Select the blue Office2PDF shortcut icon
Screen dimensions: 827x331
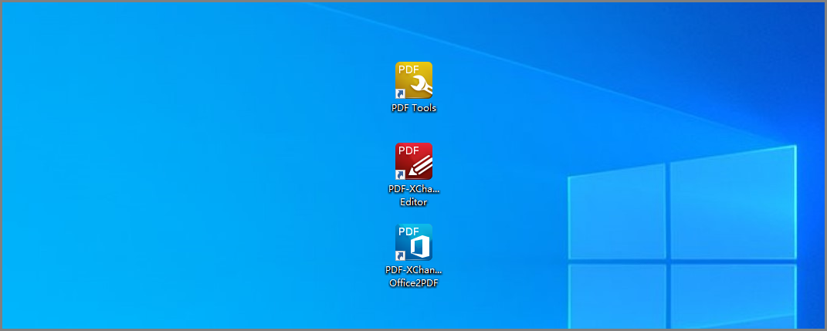click(x=414, y=242)
